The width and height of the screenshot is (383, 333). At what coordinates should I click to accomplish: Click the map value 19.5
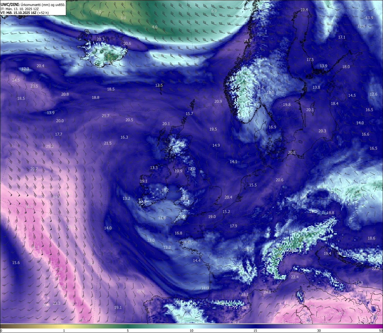click(x=213, y=129)
